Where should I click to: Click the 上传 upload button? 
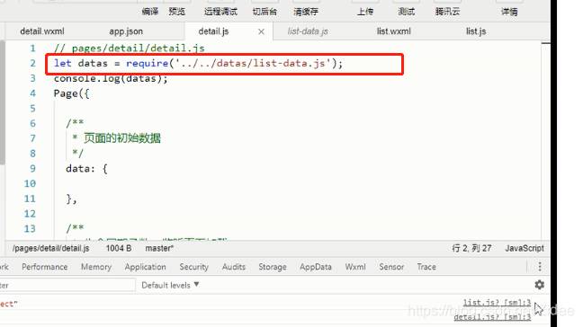tap(365, 12)
